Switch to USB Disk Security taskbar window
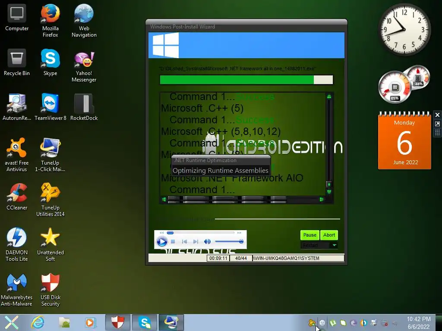The height and width of the screenshot is (331, 442). point(117,322)
